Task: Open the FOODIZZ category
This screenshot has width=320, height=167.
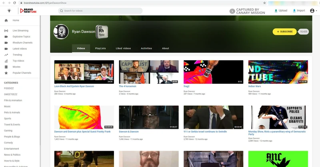Action: click(x=9, y=88)
